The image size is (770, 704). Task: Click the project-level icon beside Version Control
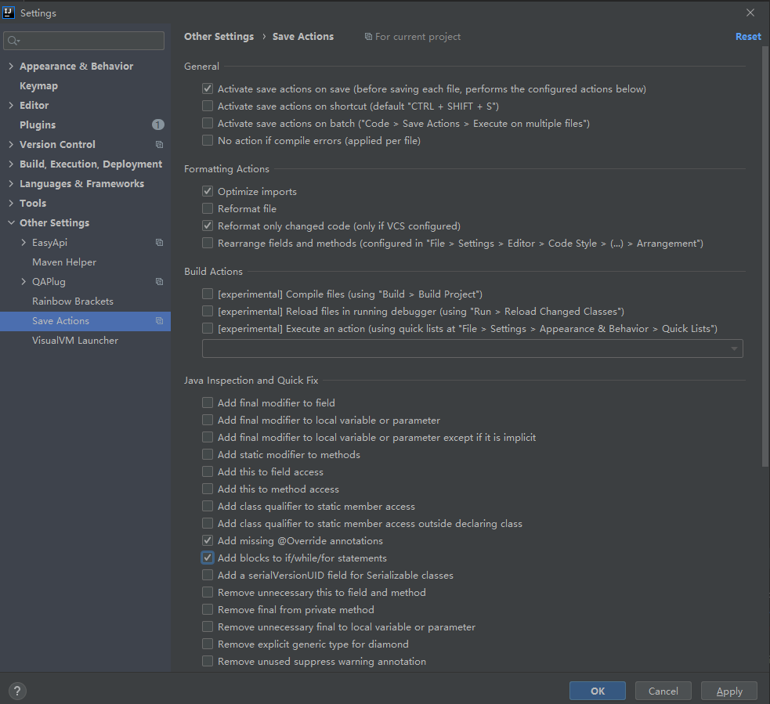(159, 144)
